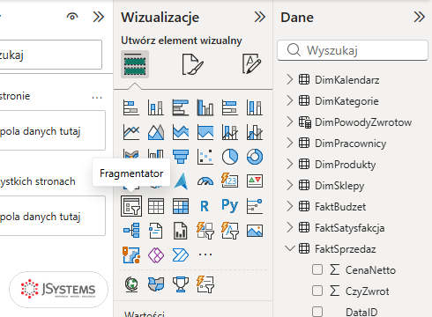432x317 pixels.
Task: Select the Power Apps visual
Action: click(x=156, y=255)
